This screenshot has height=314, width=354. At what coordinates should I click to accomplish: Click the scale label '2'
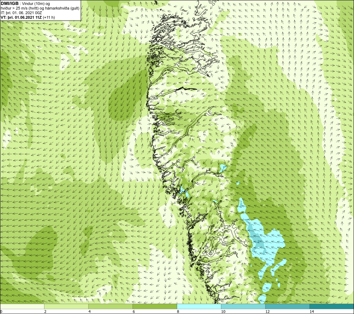coord(45,312)
